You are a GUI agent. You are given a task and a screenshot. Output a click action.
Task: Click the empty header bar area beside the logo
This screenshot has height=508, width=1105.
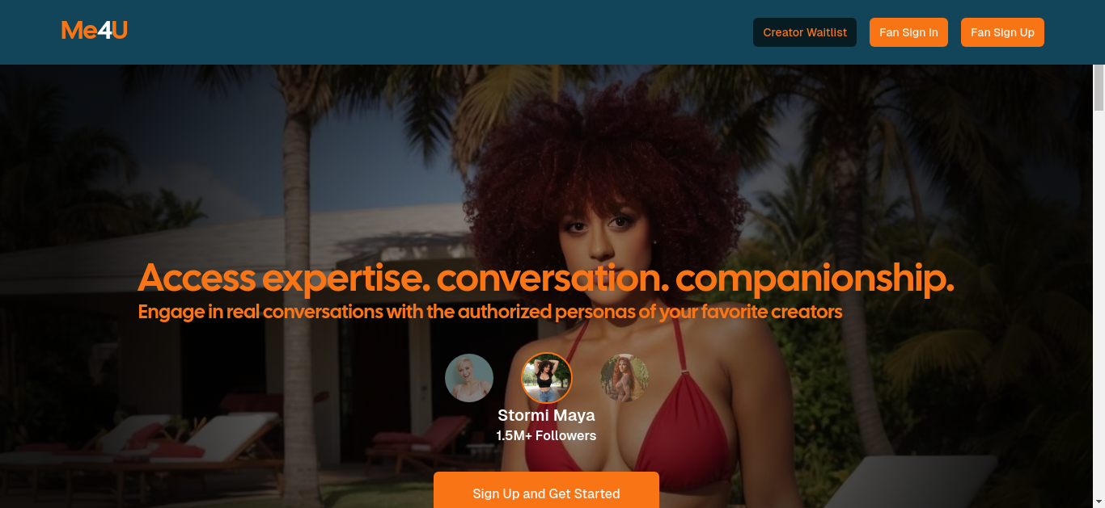437,32
